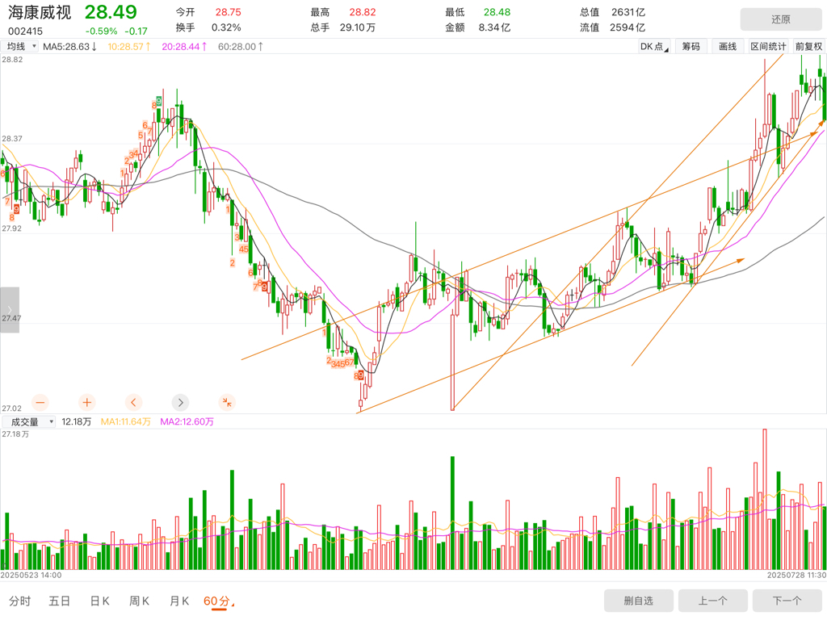Open 区间统计 range statistics
Image resolution: width=827 pixels, height=620 pixels.
coord(768,46)
